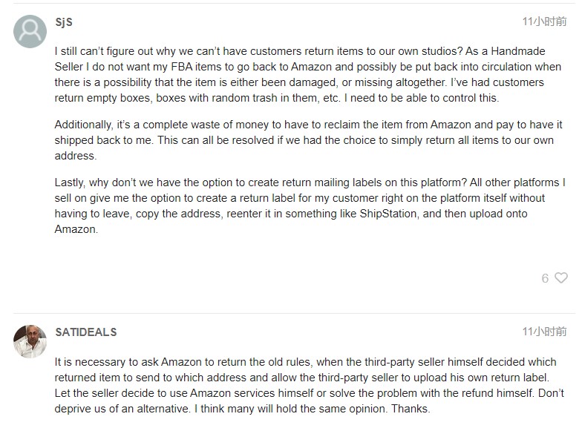582x431 pixels.
Task: Click the timestamp on SATIDEALS post
Action: point(545,332)
